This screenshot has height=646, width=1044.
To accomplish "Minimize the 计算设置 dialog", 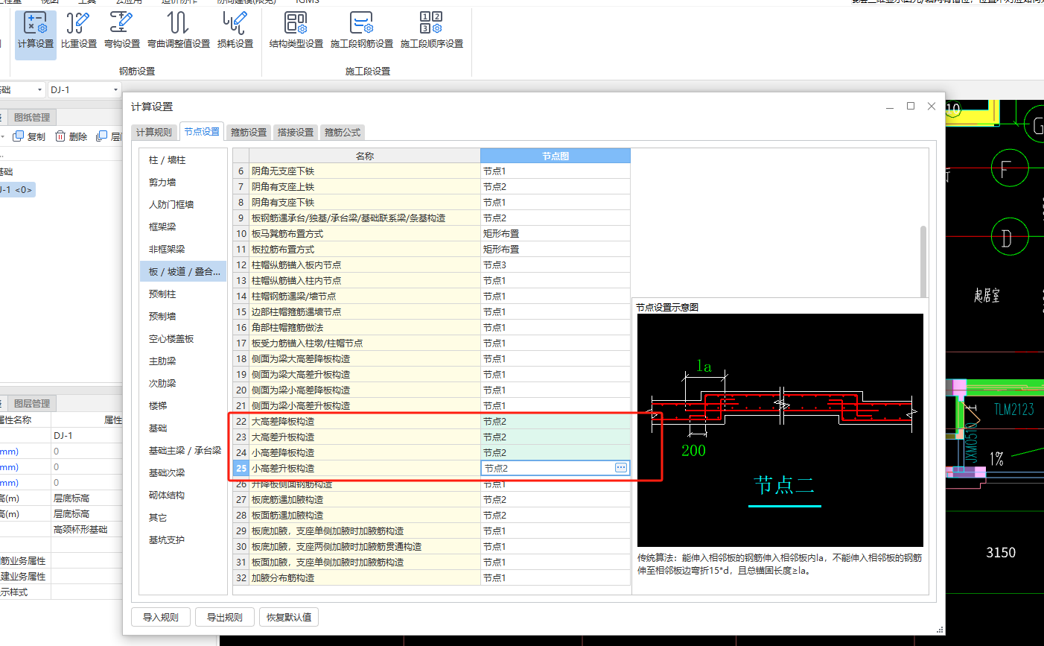I will 890,107.
